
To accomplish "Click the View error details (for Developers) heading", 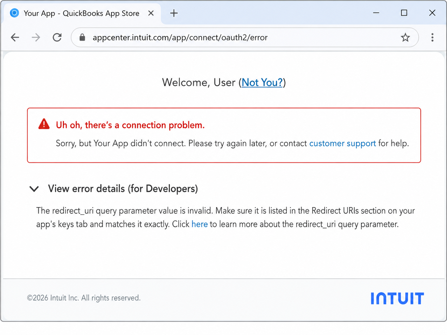I will click(x=123, y=189).
